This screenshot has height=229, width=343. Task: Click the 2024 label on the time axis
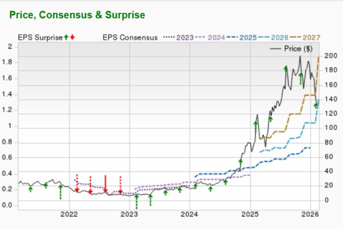pyautogui.click(x=189, y=215)
